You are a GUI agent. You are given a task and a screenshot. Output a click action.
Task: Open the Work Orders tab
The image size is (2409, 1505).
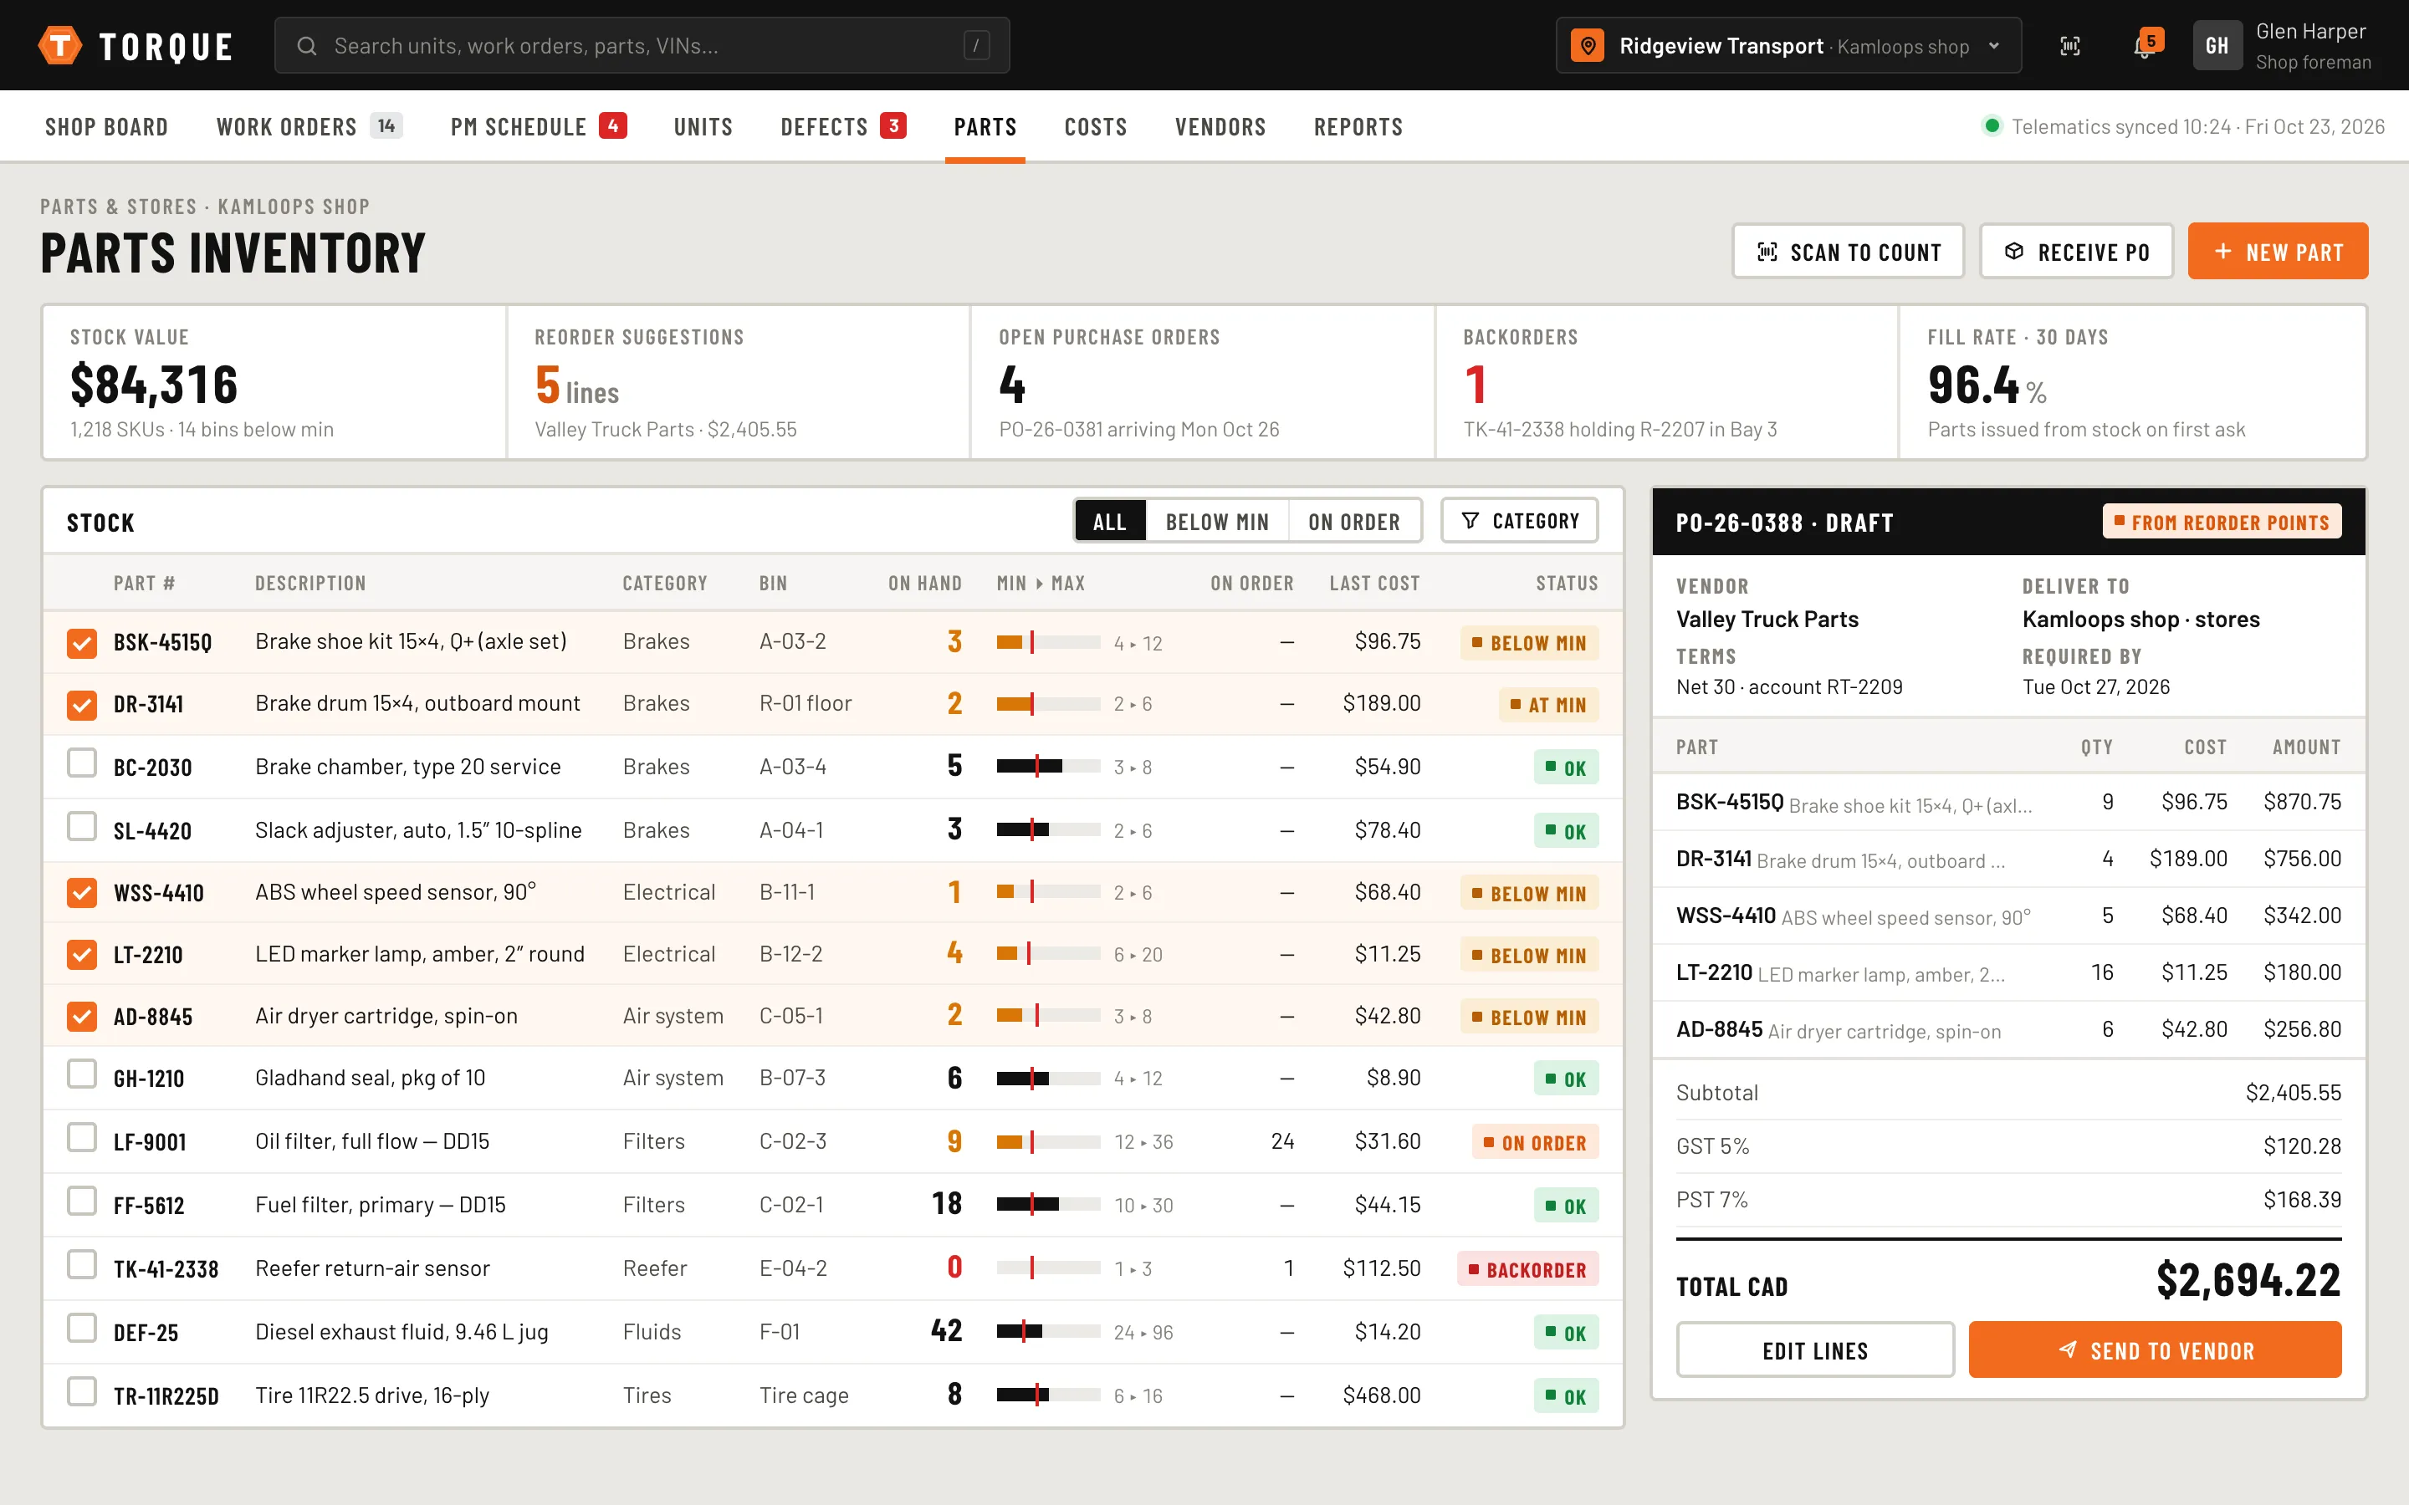point(309,126)
